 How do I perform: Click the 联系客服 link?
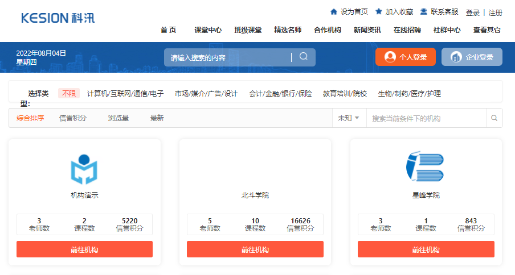(x=444, y=12)
